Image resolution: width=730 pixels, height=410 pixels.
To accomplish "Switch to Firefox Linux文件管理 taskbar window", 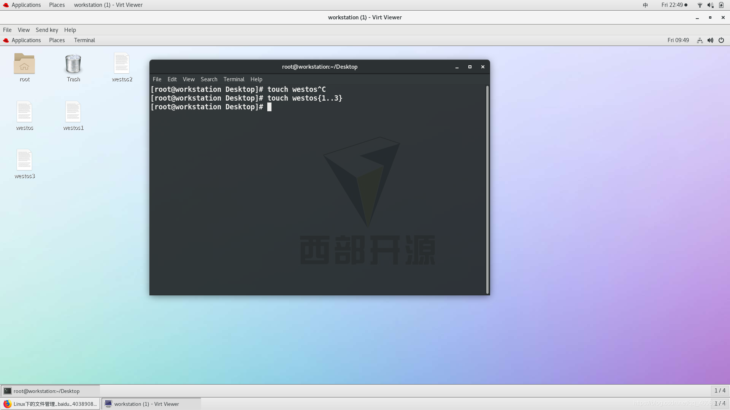I will 51,404.
